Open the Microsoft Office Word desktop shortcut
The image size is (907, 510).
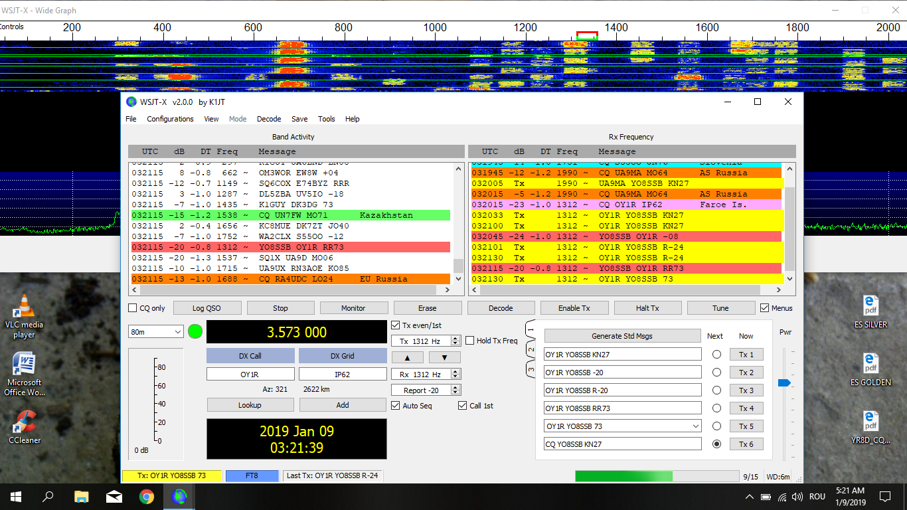coord(25,373)
